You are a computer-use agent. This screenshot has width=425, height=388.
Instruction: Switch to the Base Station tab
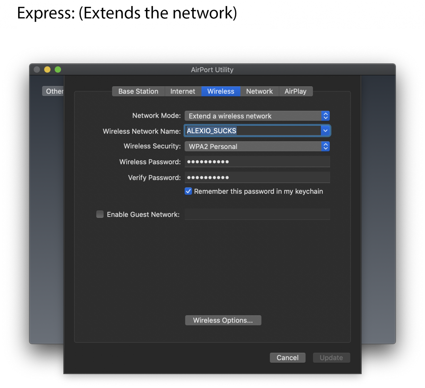tap(138, 92)
